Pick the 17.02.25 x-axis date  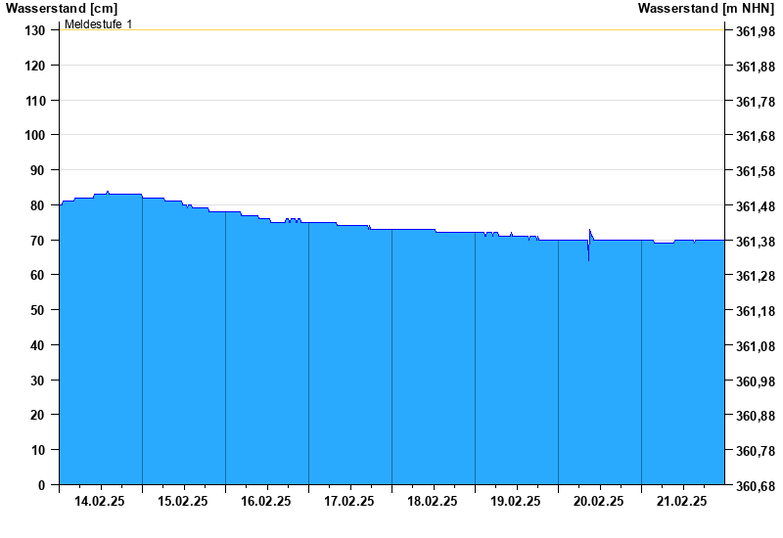pyautogui.click(x=349, y=501)
